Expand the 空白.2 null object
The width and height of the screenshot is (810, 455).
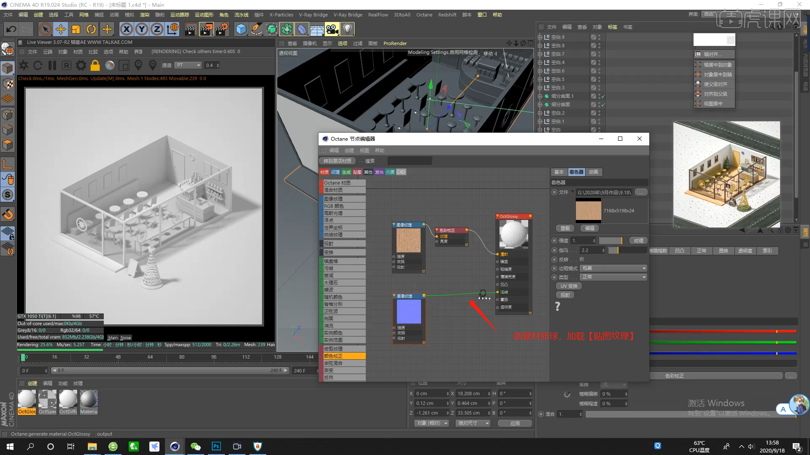(540, 113)
